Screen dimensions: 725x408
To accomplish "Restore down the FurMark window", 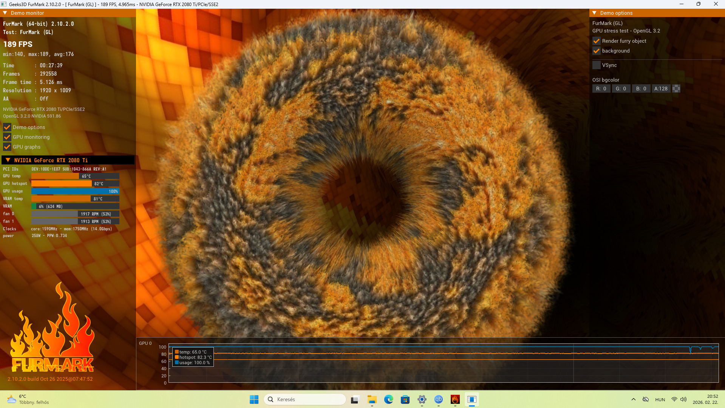I will pyautogui.click(x=699, y=4).
